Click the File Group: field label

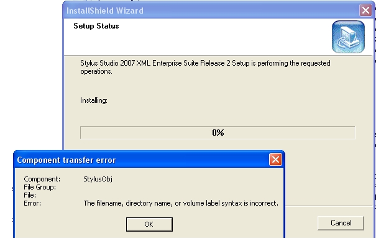click(x=40, y=187)
